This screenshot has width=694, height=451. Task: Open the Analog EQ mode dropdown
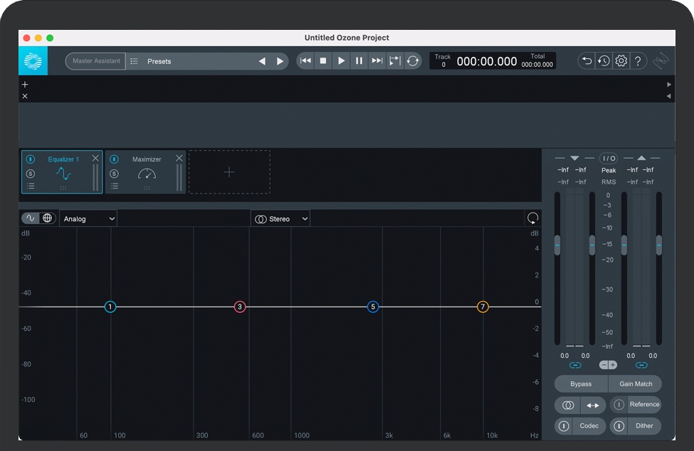tap(88, 219)
